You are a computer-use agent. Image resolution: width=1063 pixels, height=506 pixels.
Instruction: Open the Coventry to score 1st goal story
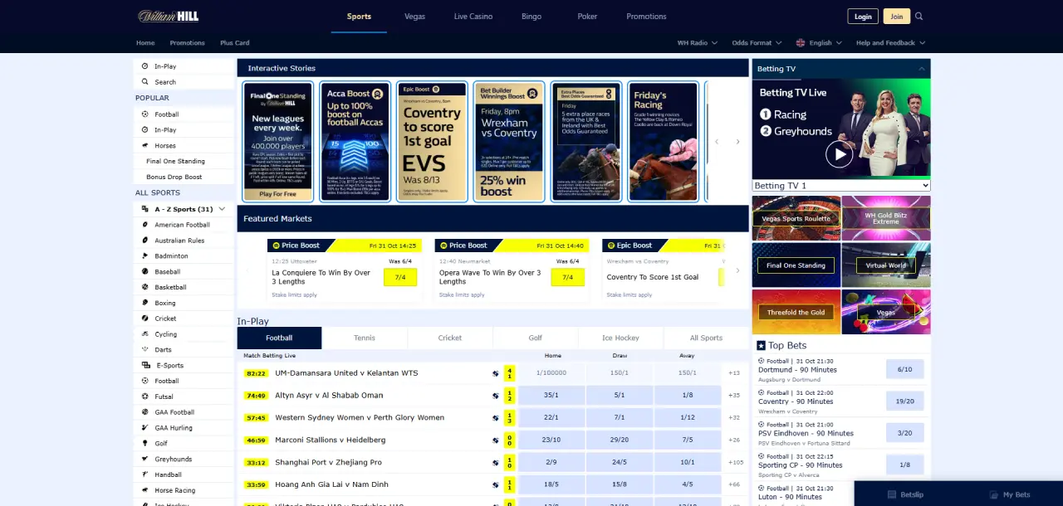click(432, 142)
